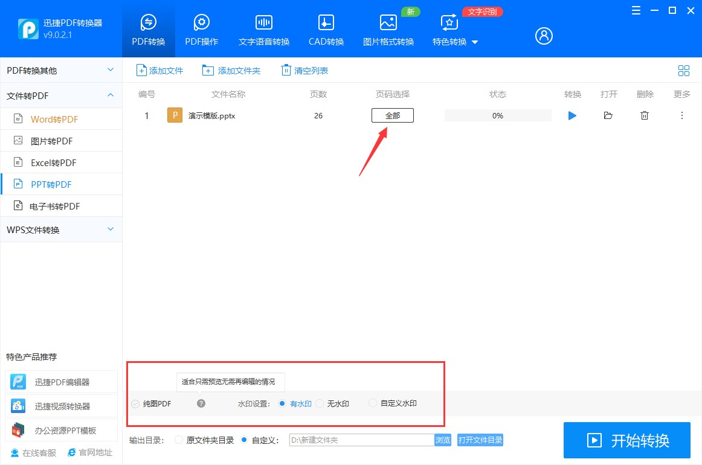Screen dimensions: 702x465
Task: Open the PDF转换 tab
Action: click(x=148, y=30)
